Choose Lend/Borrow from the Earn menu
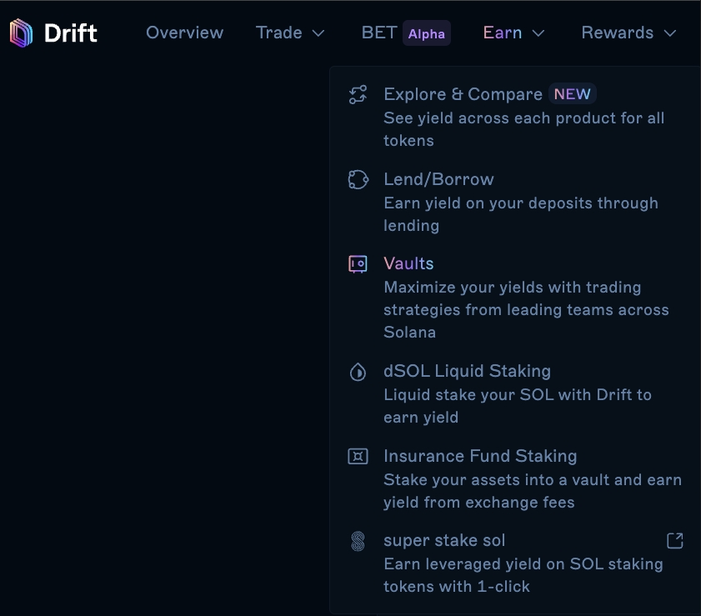Screen dimensions: 701x616 click(438, 179)
